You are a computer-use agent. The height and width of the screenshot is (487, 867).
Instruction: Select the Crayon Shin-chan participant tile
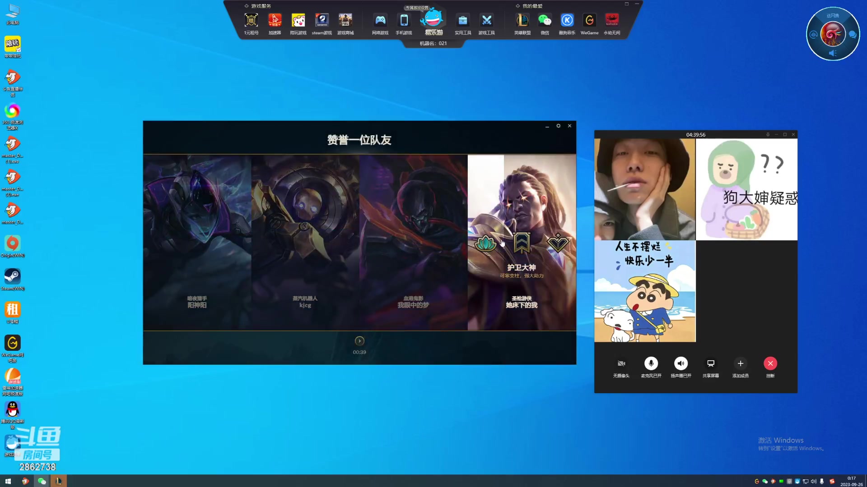[645, 291]
